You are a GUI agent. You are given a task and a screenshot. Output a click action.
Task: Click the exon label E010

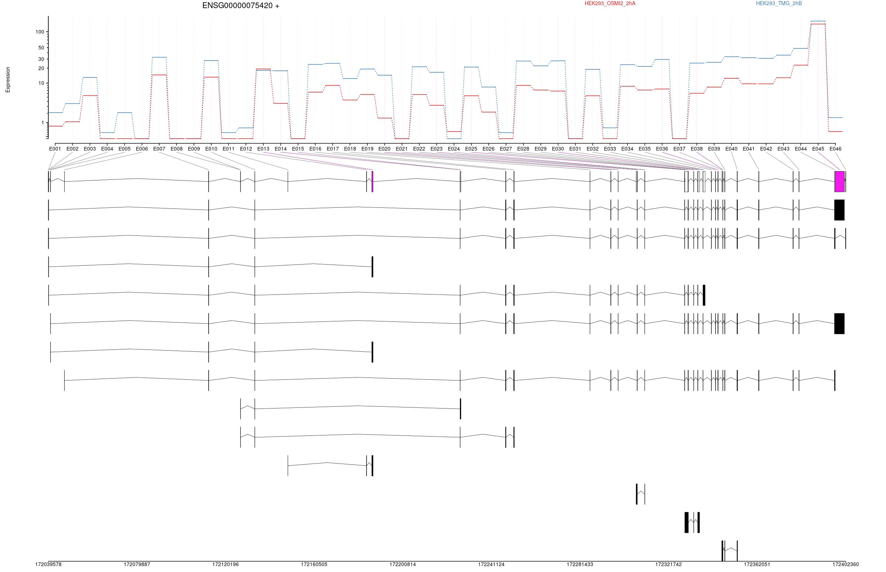coord(211,149)
